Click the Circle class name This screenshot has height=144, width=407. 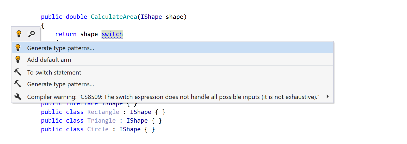pos(98,129)
